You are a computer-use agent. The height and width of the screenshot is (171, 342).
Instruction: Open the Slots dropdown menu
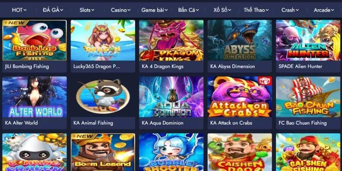(x=87, y=10)
